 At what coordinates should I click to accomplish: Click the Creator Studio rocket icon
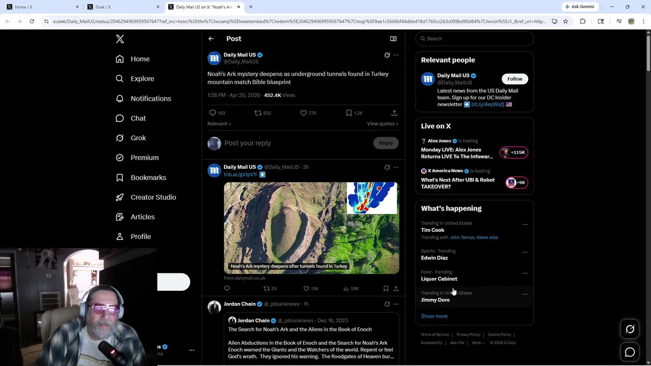click(120, 197)
